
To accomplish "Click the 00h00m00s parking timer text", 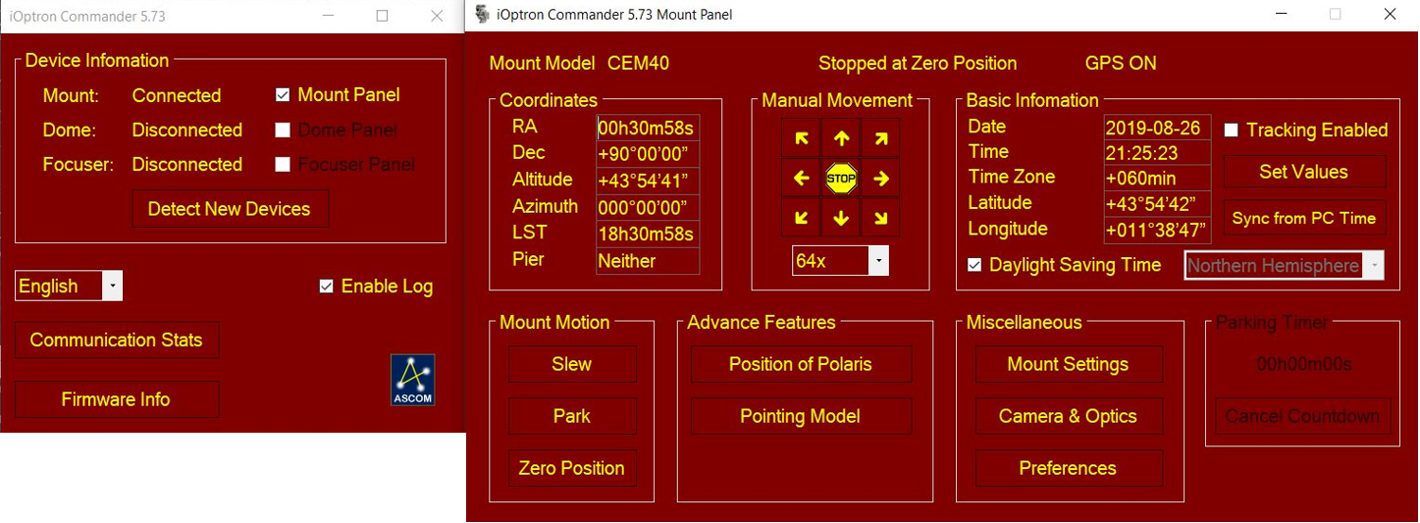I will 1304,365.
